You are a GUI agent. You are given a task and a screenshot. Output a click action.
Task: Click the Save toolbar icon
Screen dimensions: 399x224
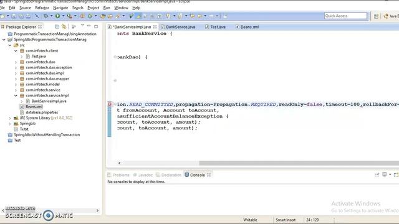point(14,16)
